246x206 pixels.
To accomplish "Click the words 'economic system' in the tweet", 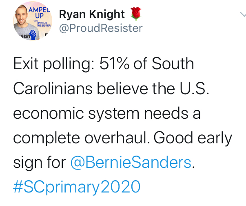I will 76,114.
